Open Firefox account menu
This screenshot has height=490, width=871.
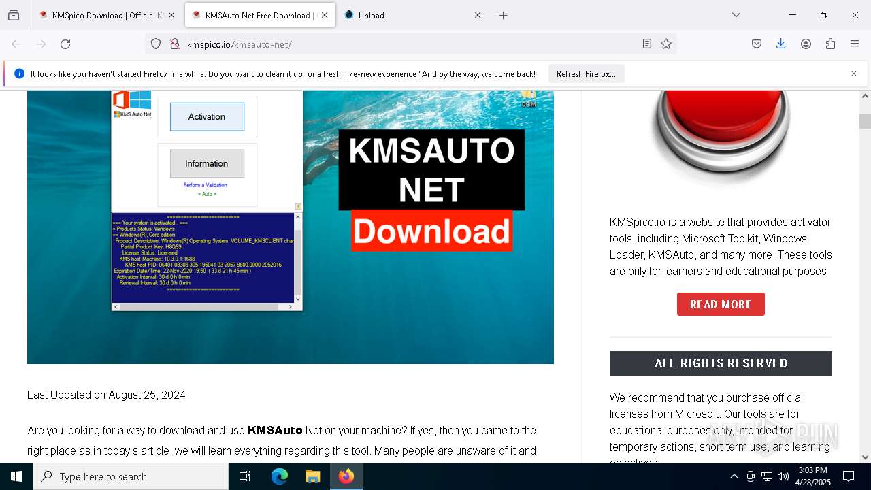pyautogui.click(x=806, y=44)
